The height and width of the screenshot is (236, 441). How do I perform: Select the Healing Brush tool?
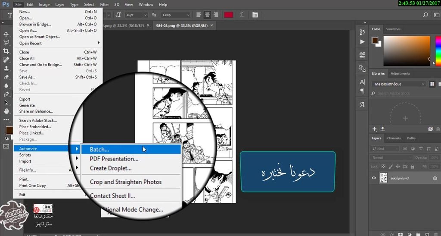click(x=6, y=60)
